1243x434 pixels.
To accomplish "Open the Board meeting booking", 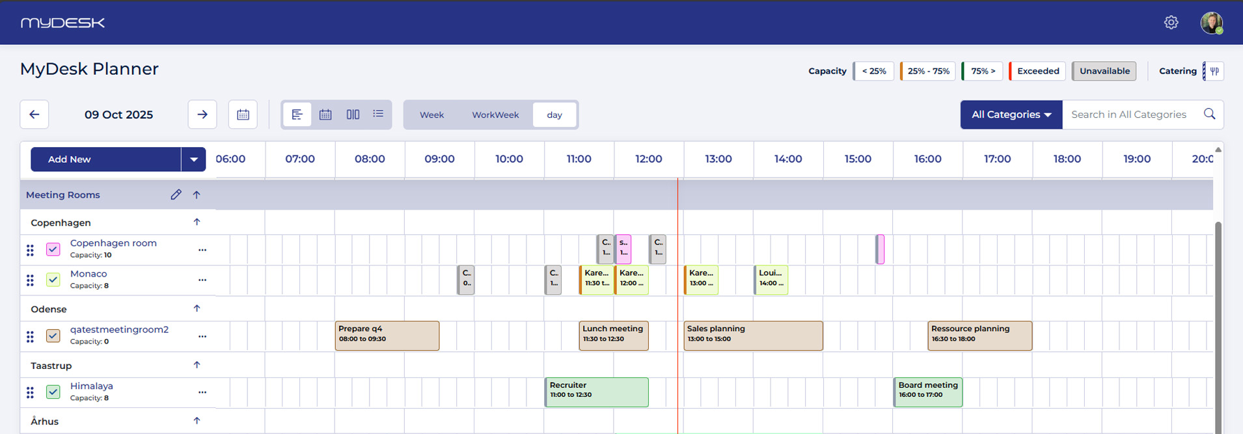I will (x=927, y=392).
